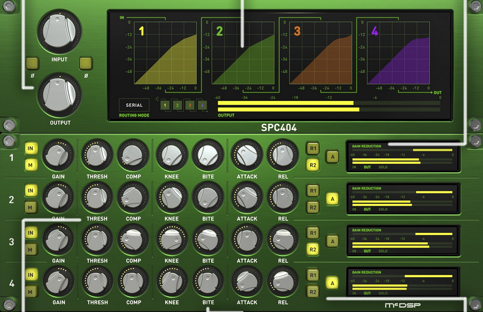Select routing block 3 in routing diagram

point(190,105)
